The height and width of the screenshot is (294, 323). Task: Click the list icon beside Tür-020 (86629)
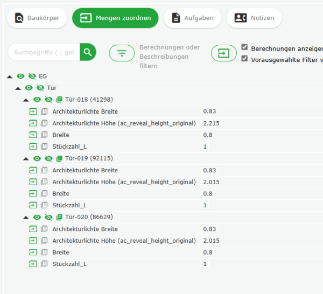coord(59,217)
